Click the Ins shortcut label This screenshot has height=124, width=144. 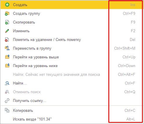click(133, 5)
